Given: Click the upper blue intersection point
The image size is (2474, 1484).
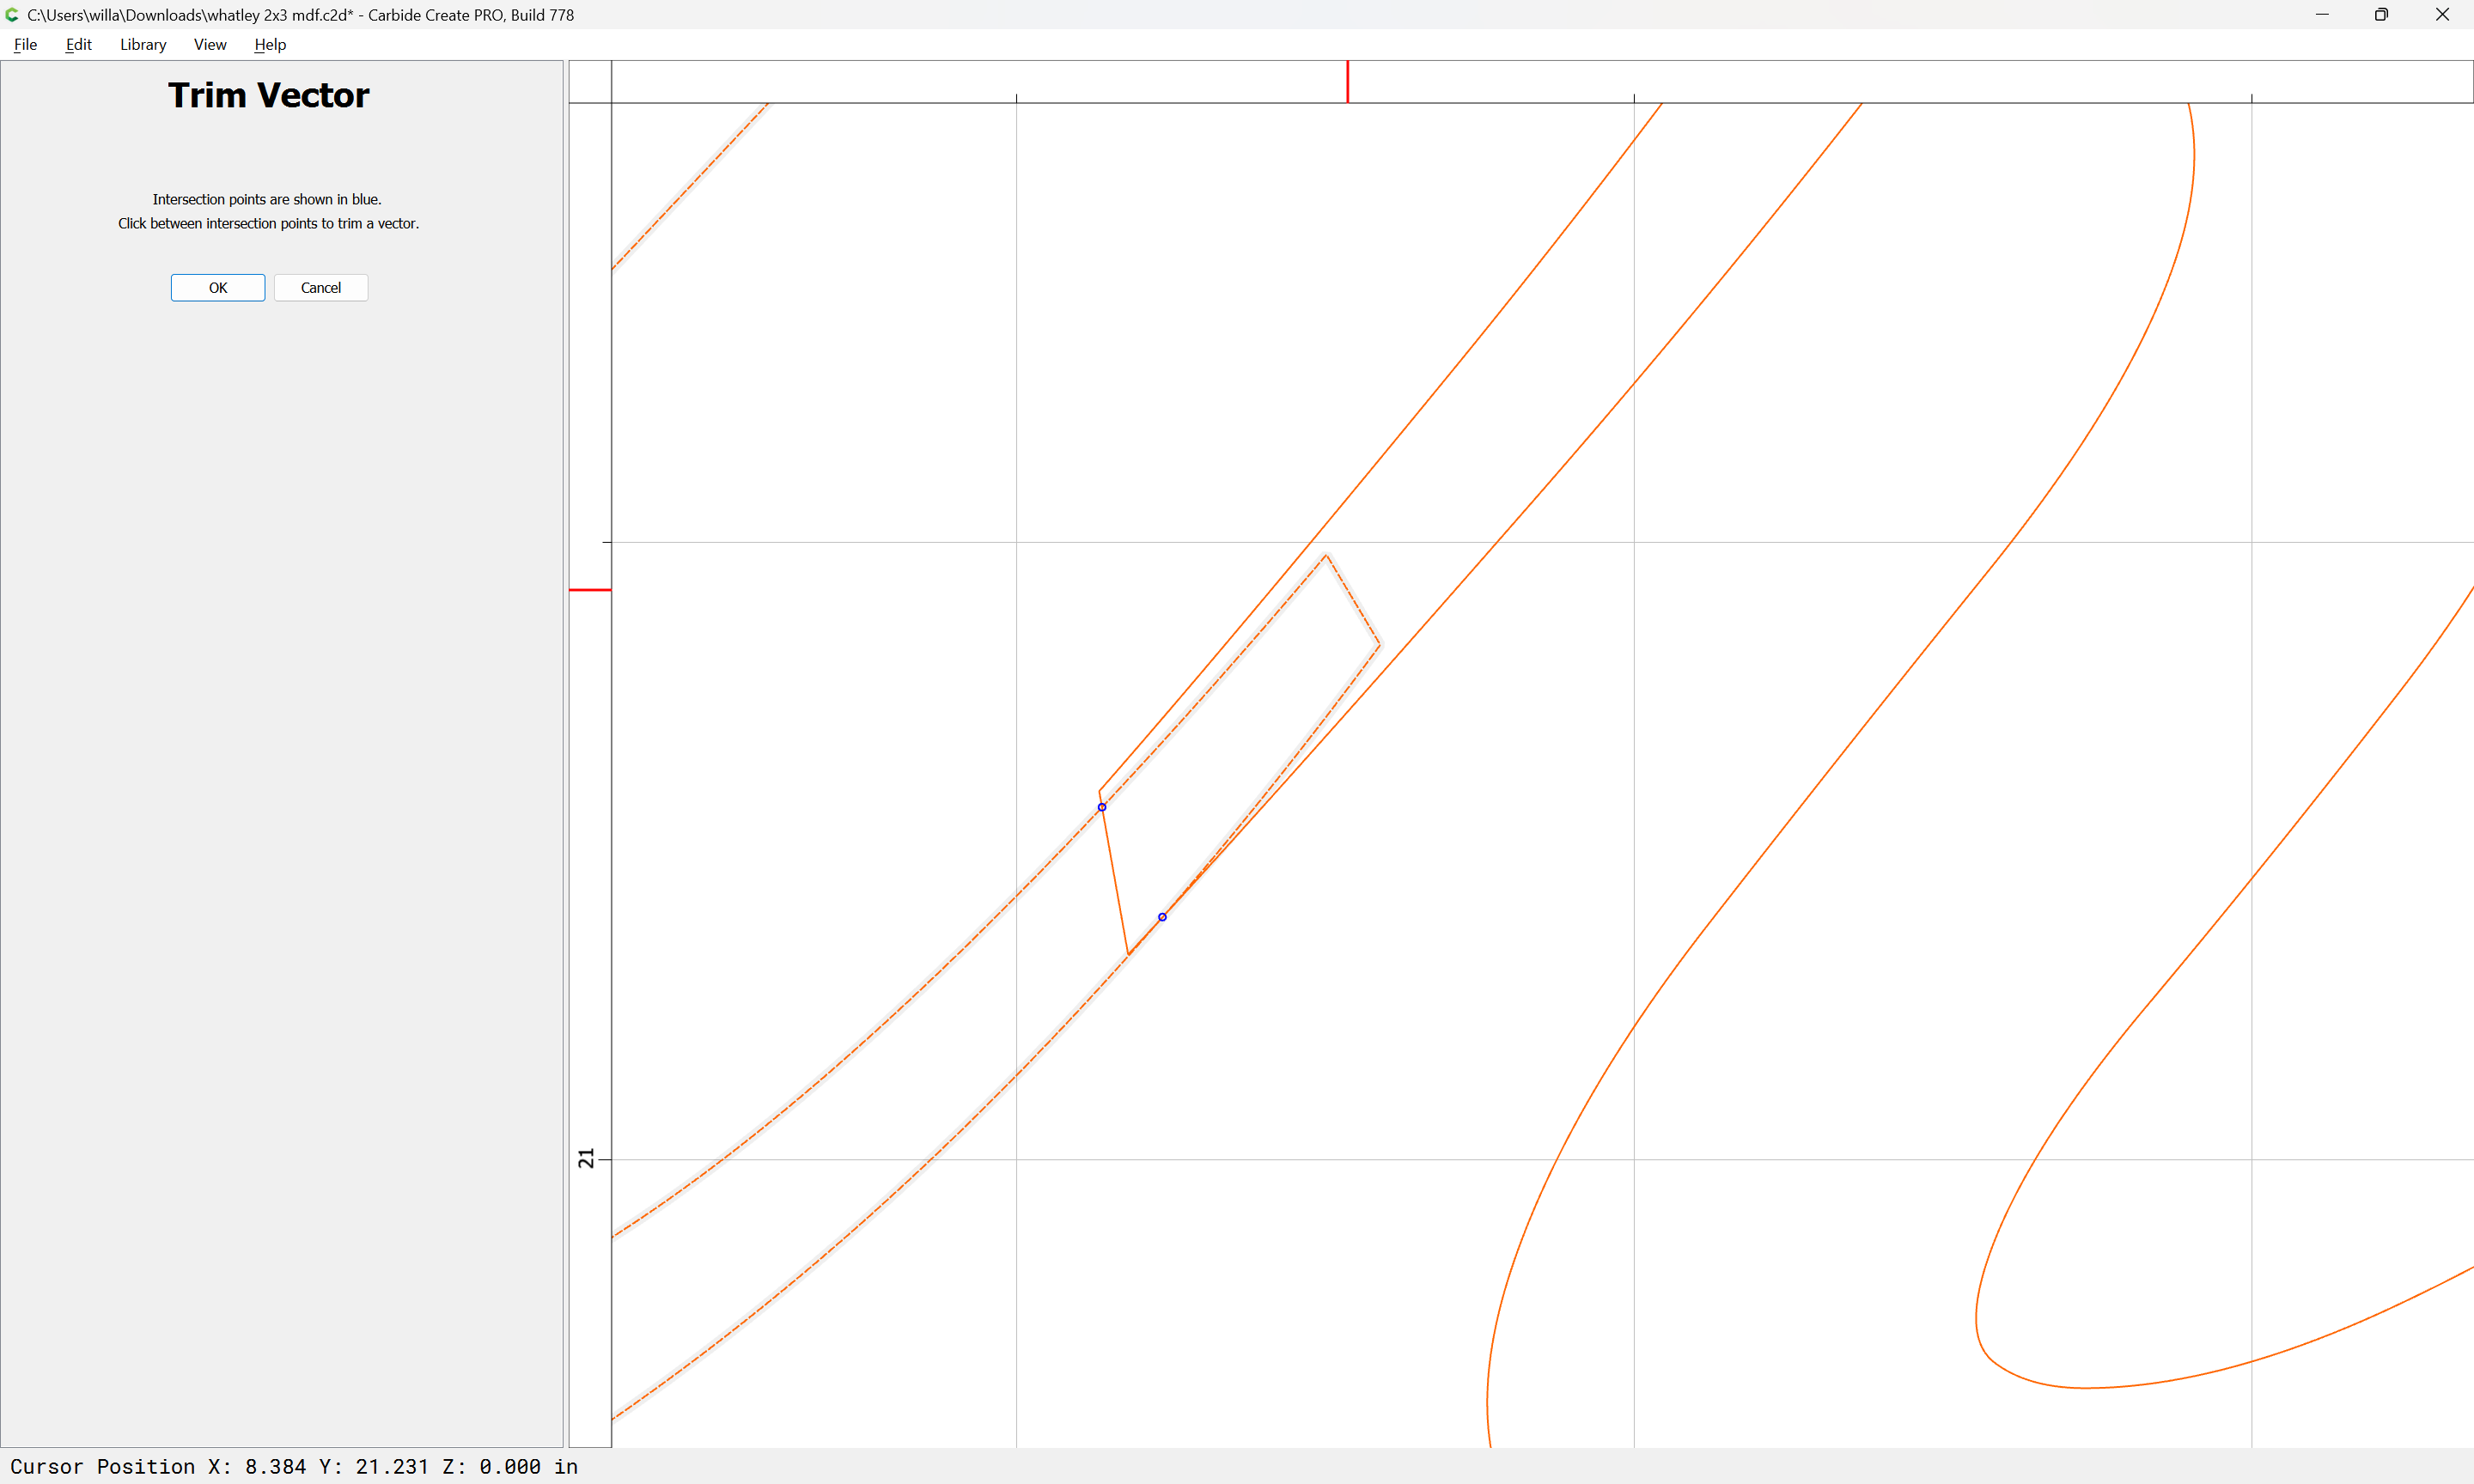Looking at the screenshot, I should [1102, 807].
